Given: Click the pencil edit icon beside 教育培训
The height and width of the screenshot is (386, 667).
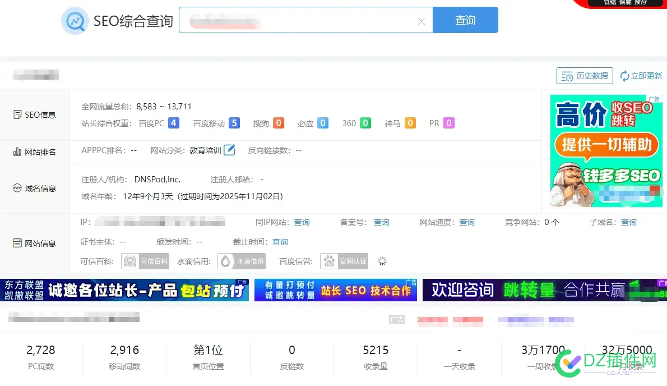Looking at the screenshot, I should pos(229,150).
